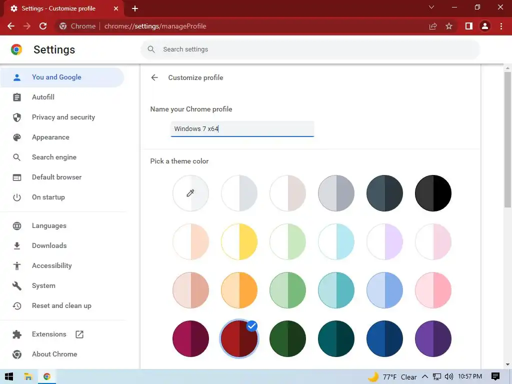Open Chrome three-dot menu
This screenshot has width=512, height=384.
tap(501, 26)
